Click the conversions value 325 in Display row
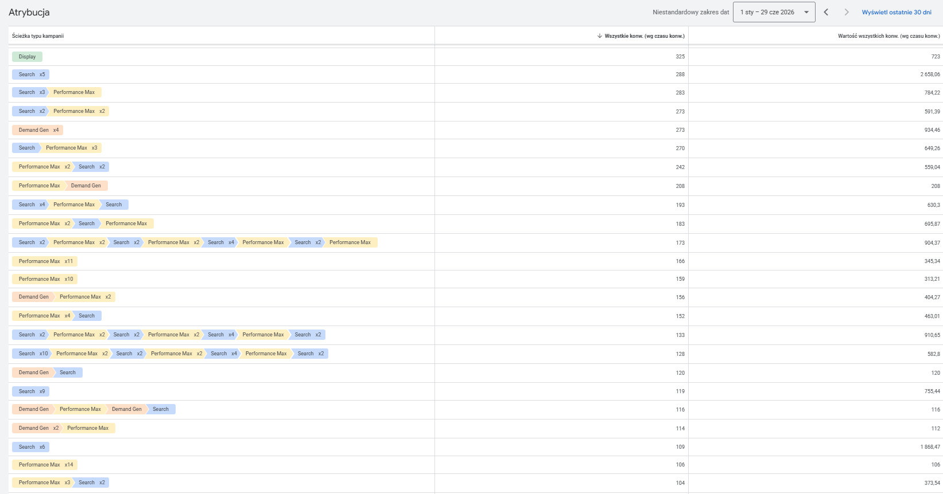This screenshot has width=943, height=494. click(x=680, y=57)
